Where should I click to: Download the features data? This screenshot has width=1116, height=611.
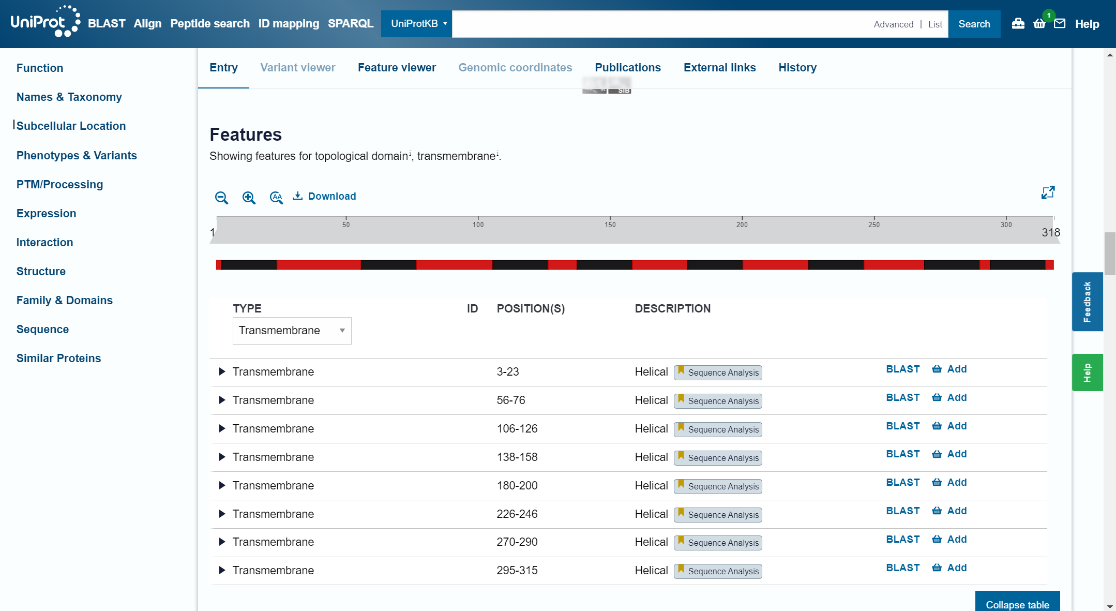(x=324, y=196)
